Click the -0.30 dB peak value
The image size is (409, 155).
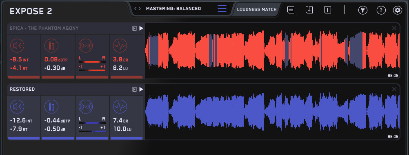[x=55, y=68]
